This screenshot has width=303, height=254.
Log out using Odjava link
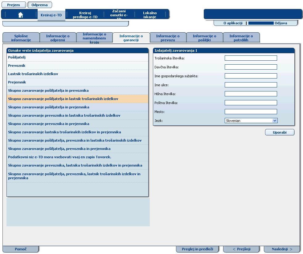(281, 23)
